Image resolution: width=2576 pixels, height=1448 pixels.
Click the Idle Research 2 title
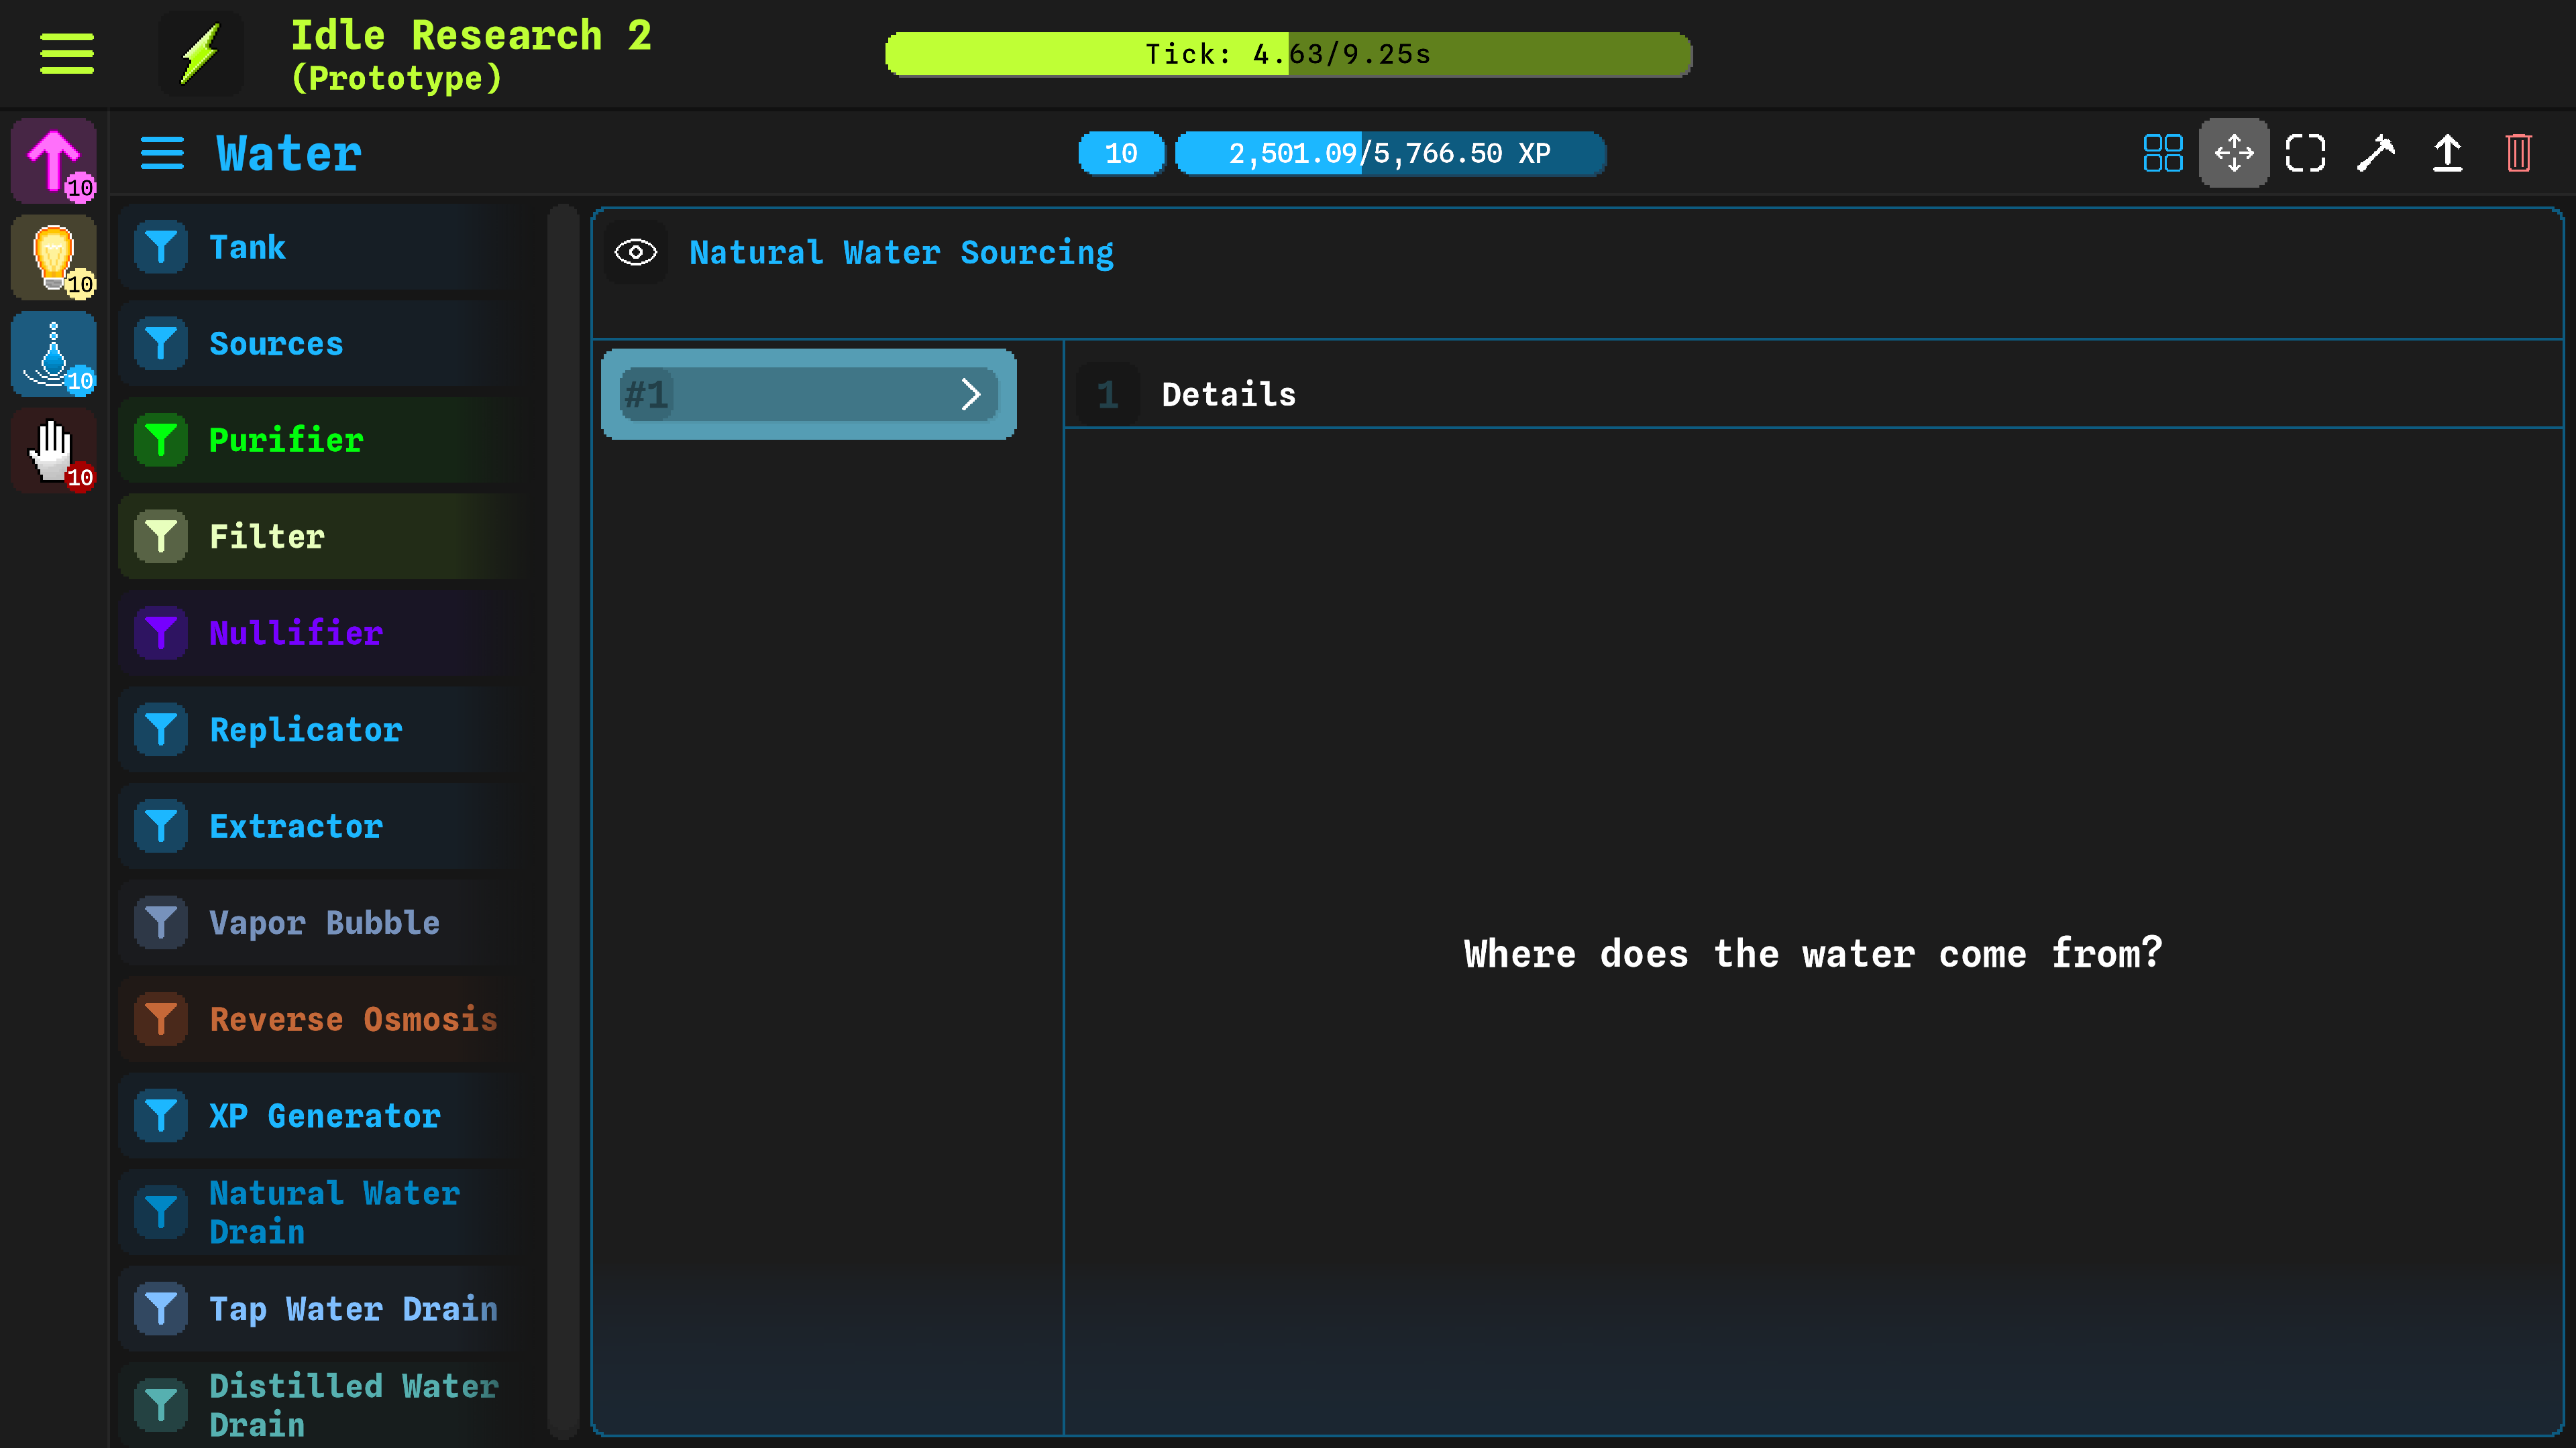point(471,36)
